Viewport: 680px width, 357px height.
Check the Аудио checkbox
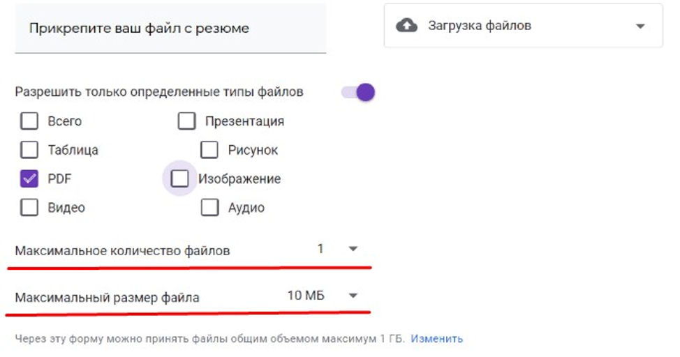point(209,208)
